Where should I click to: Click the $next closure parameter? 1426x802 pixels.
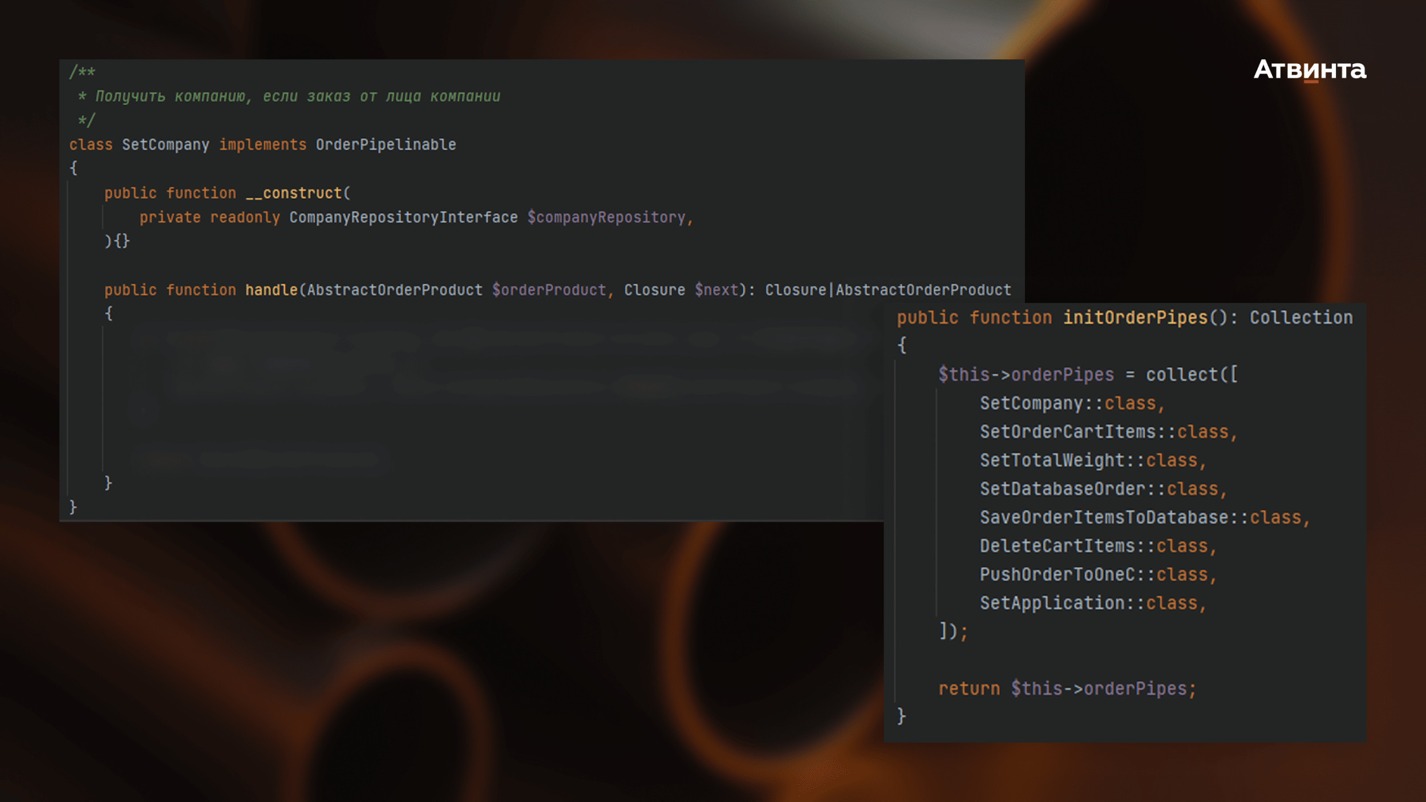pyautogui.click(x=716, y=290)
